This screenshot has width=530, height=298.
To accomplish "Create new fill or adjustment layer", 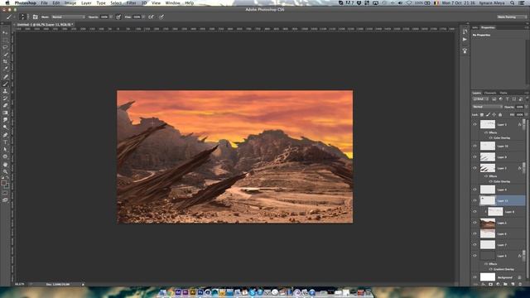I will [x=498, y=285].
